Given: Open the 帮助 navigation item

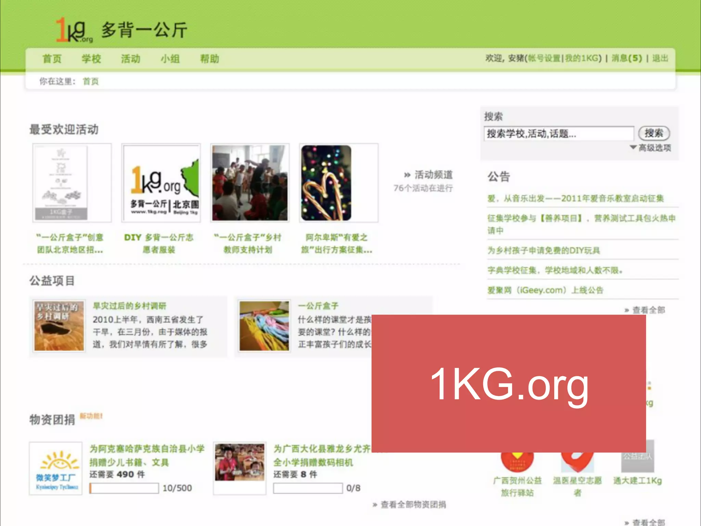Looking at the screenshot, I should pos(209,59).
